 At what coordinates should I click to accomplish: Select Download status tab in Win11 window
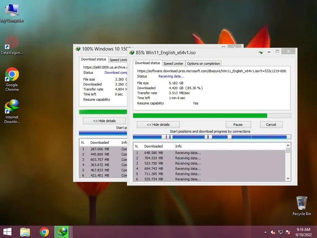147,63
